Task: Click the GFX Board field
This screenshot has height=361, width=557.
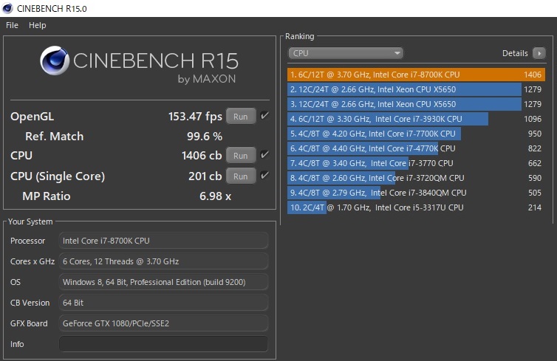Action: [163, 323]
